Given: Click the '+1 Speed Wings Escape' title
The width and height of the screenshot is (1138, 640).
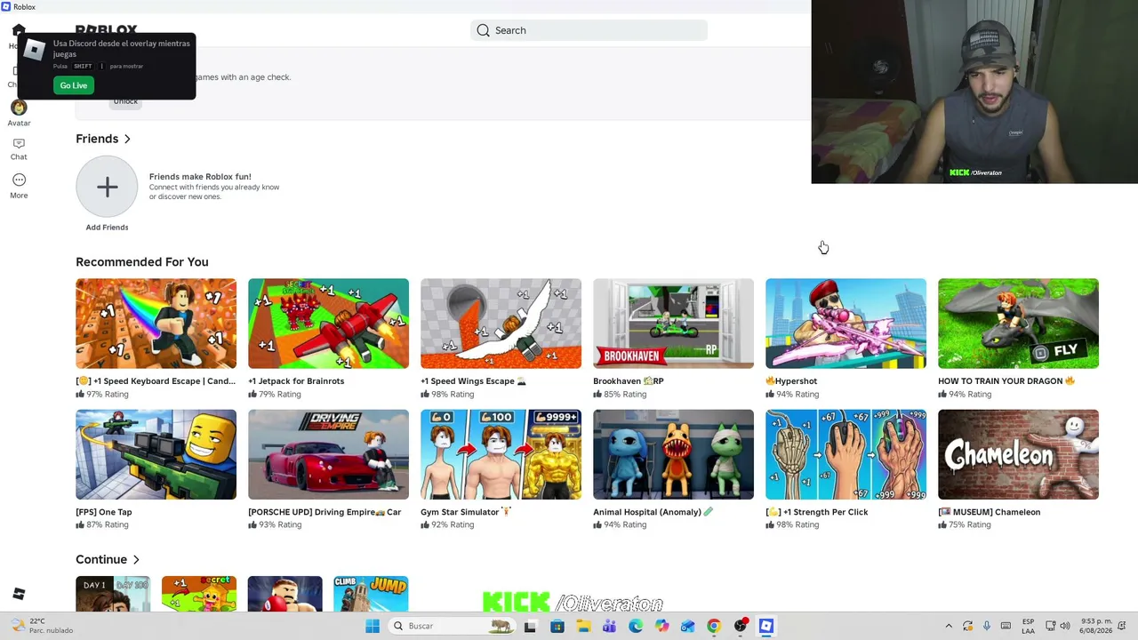Looking at the screenshot, I should point(473,381).
